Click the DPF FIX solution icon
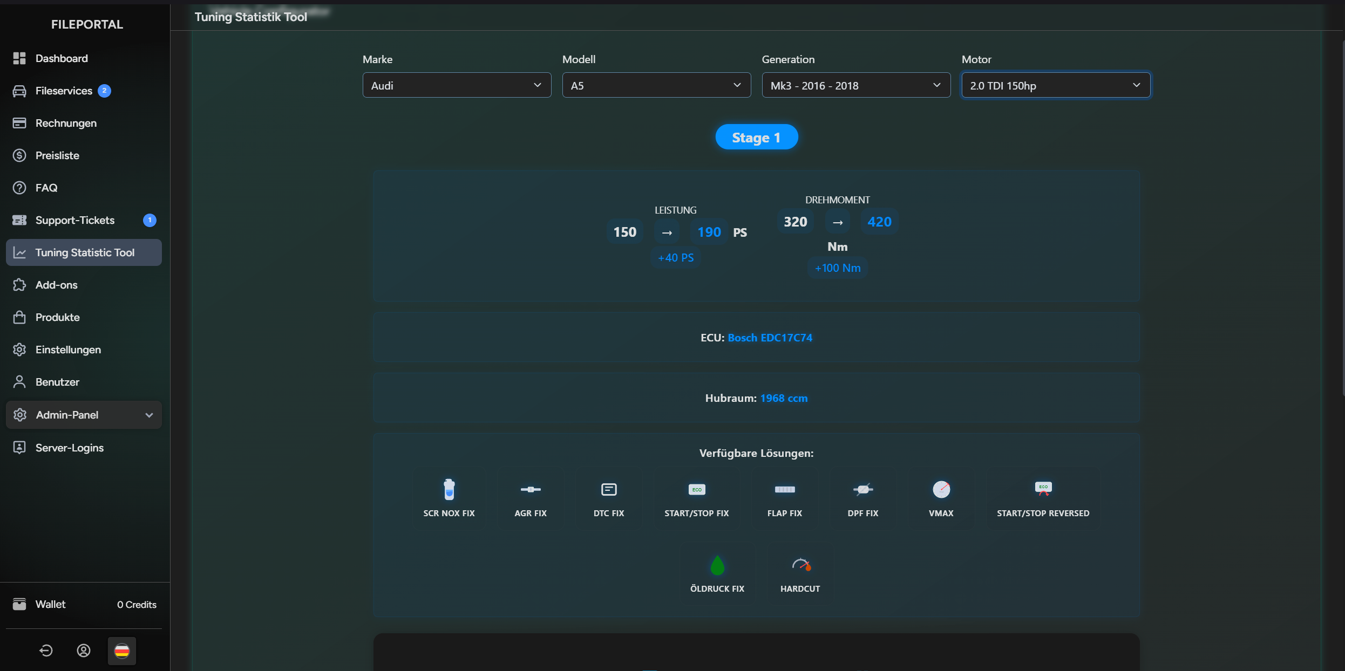Viewport: 1345px width, 671px height. pos(862,497)
